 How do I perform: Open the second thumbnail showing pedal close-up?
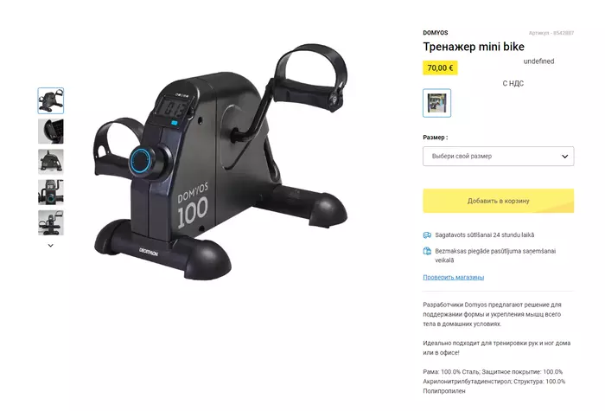[50, 132]
